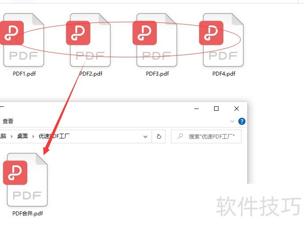Open the 查看 ribbon tab

click(x=8, y=121)
